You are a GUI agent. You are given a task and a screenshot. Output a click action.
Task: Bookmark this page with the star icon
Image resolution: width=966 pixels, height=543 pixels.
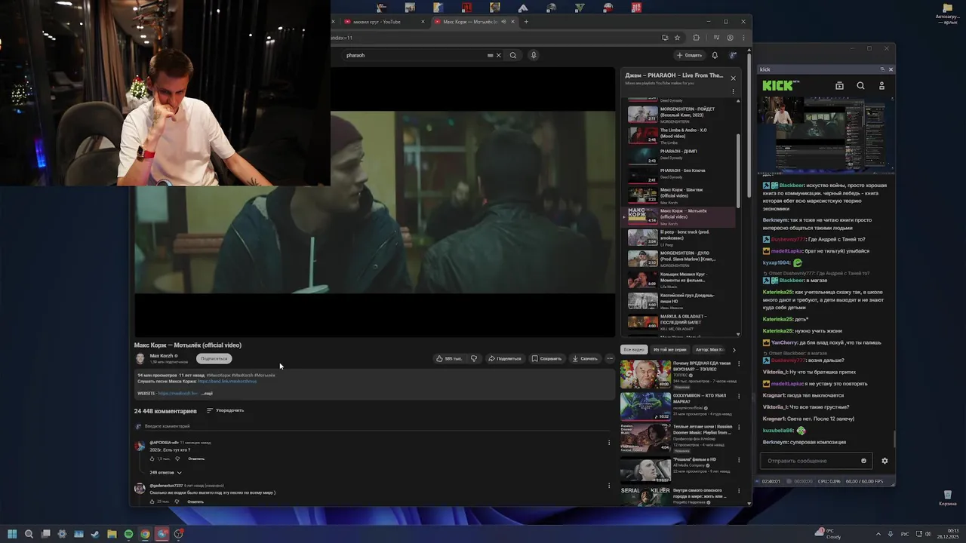point(677,38)
